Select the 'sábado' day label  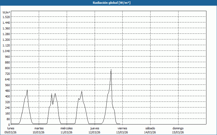coord(150,128)
